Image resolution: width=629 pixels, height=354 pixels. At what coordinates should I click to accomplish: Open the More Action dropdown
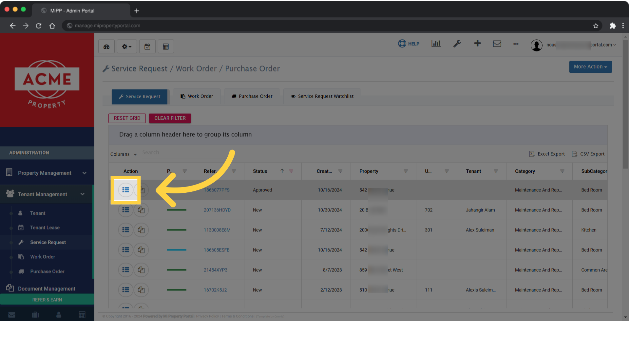(590, 67)
